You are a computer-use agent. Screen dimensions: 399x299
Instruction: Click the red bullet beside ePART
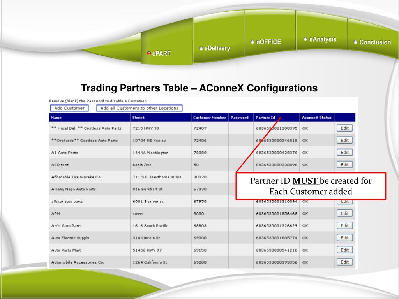(x=149, y=53)
